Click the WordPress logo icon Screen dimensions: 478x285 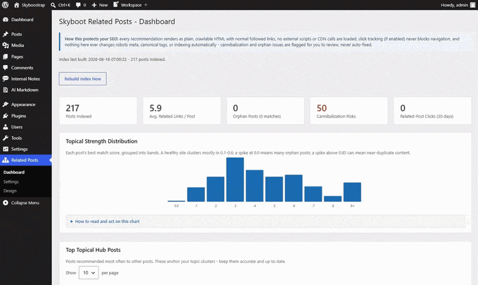(5, 5)
